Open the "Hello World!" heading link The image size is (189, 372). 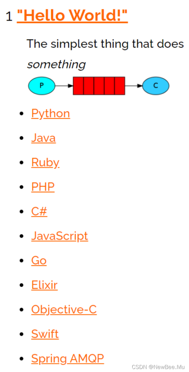point(72,16)
